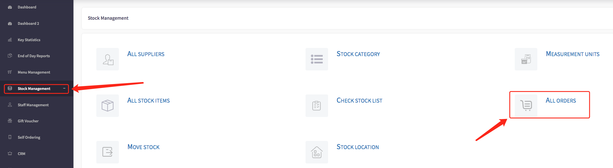This screenshot has height=168, width=613.
Task: Open End of Day Reports
Action: tap(34, 56)
